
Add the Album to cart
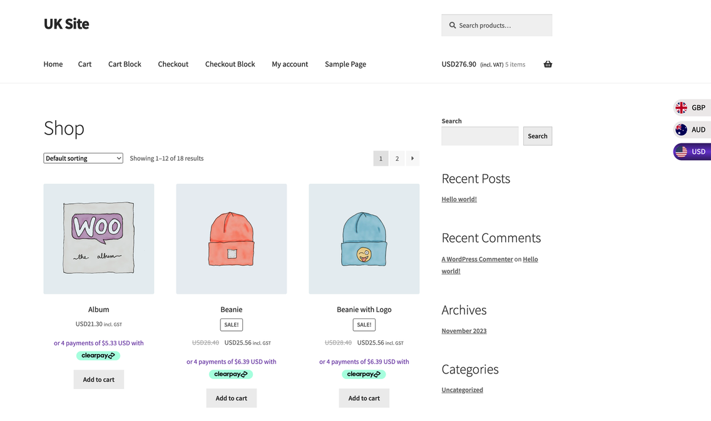99,380
